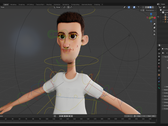
Task: Click the horizontal scrollbar below the timeline
Action: 78,122
